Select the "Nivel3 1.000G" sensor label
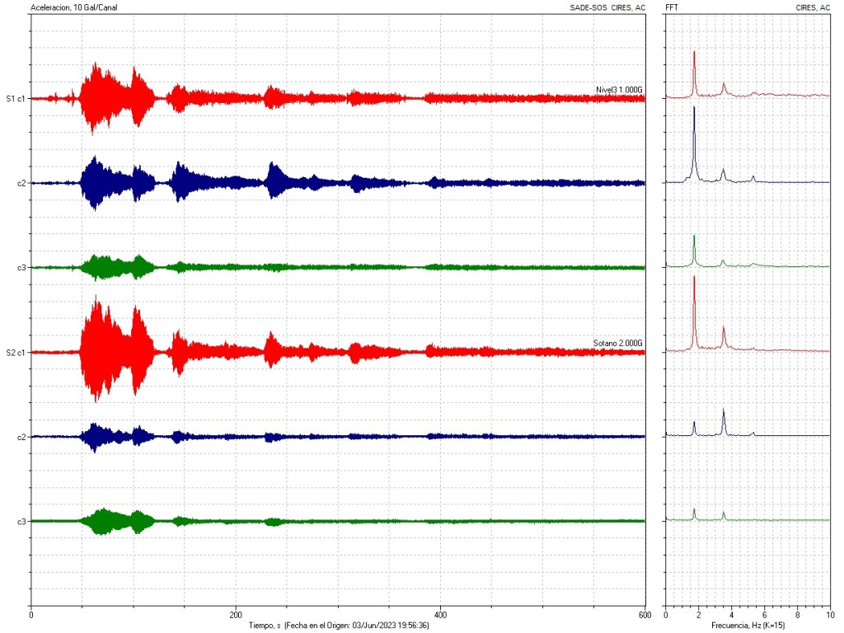The width and height of the screenshot is (844, 633). tap(619, 90)
